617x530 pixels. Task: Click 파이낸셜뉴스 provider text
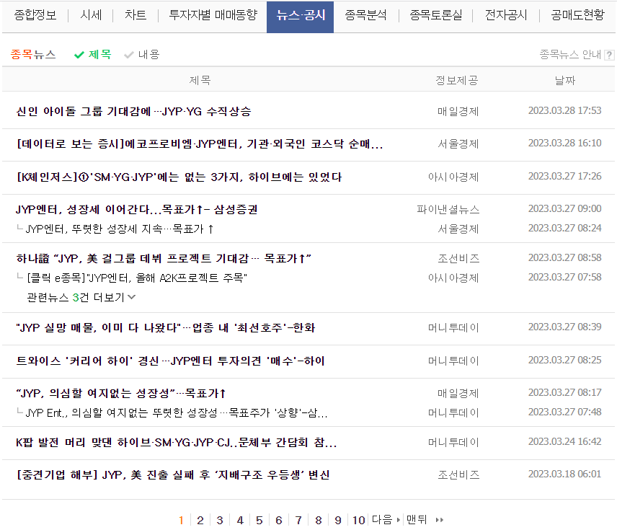tap(448, 210)
